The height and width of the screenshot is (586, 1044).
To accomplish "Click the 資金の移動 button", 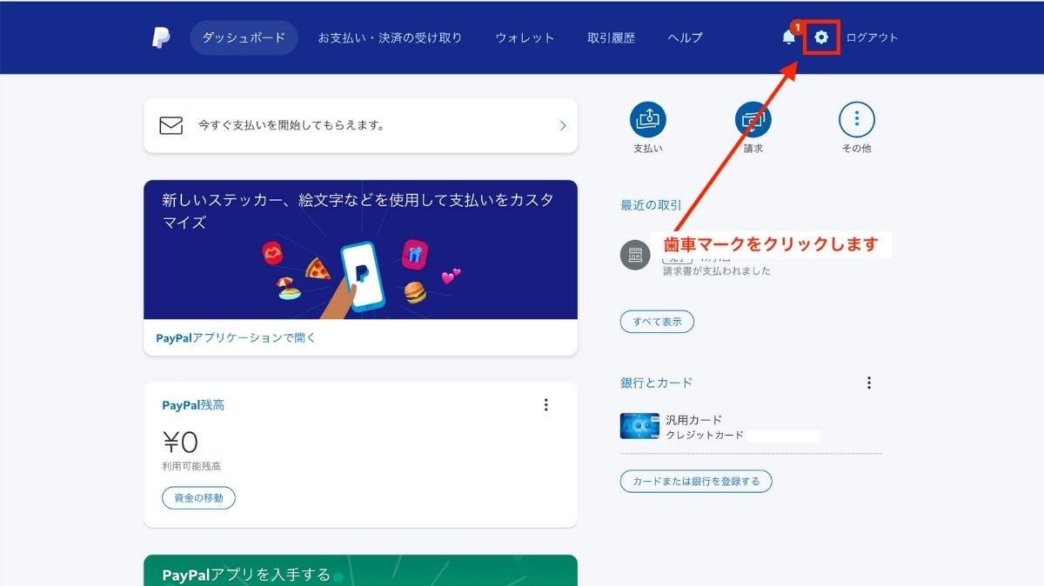I will (x=198, y=498).
